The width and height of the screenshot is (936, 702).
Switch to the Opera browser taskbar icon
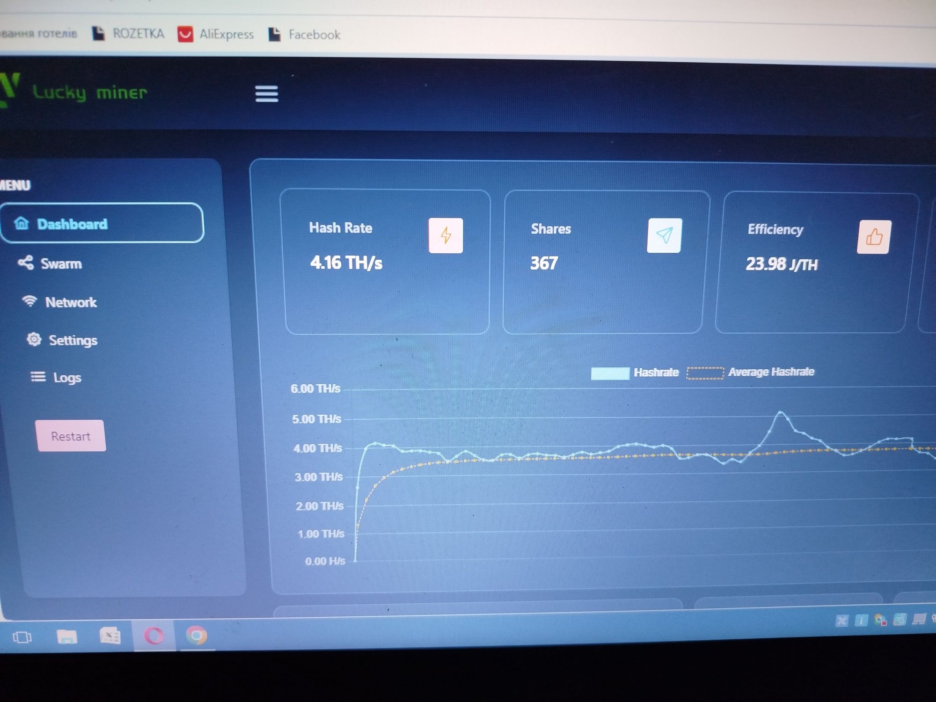154,636
